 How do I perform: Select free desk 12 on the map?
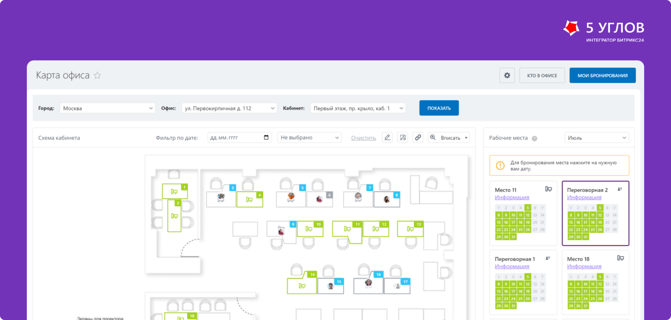pyautogui.click(x=376, y=229)
